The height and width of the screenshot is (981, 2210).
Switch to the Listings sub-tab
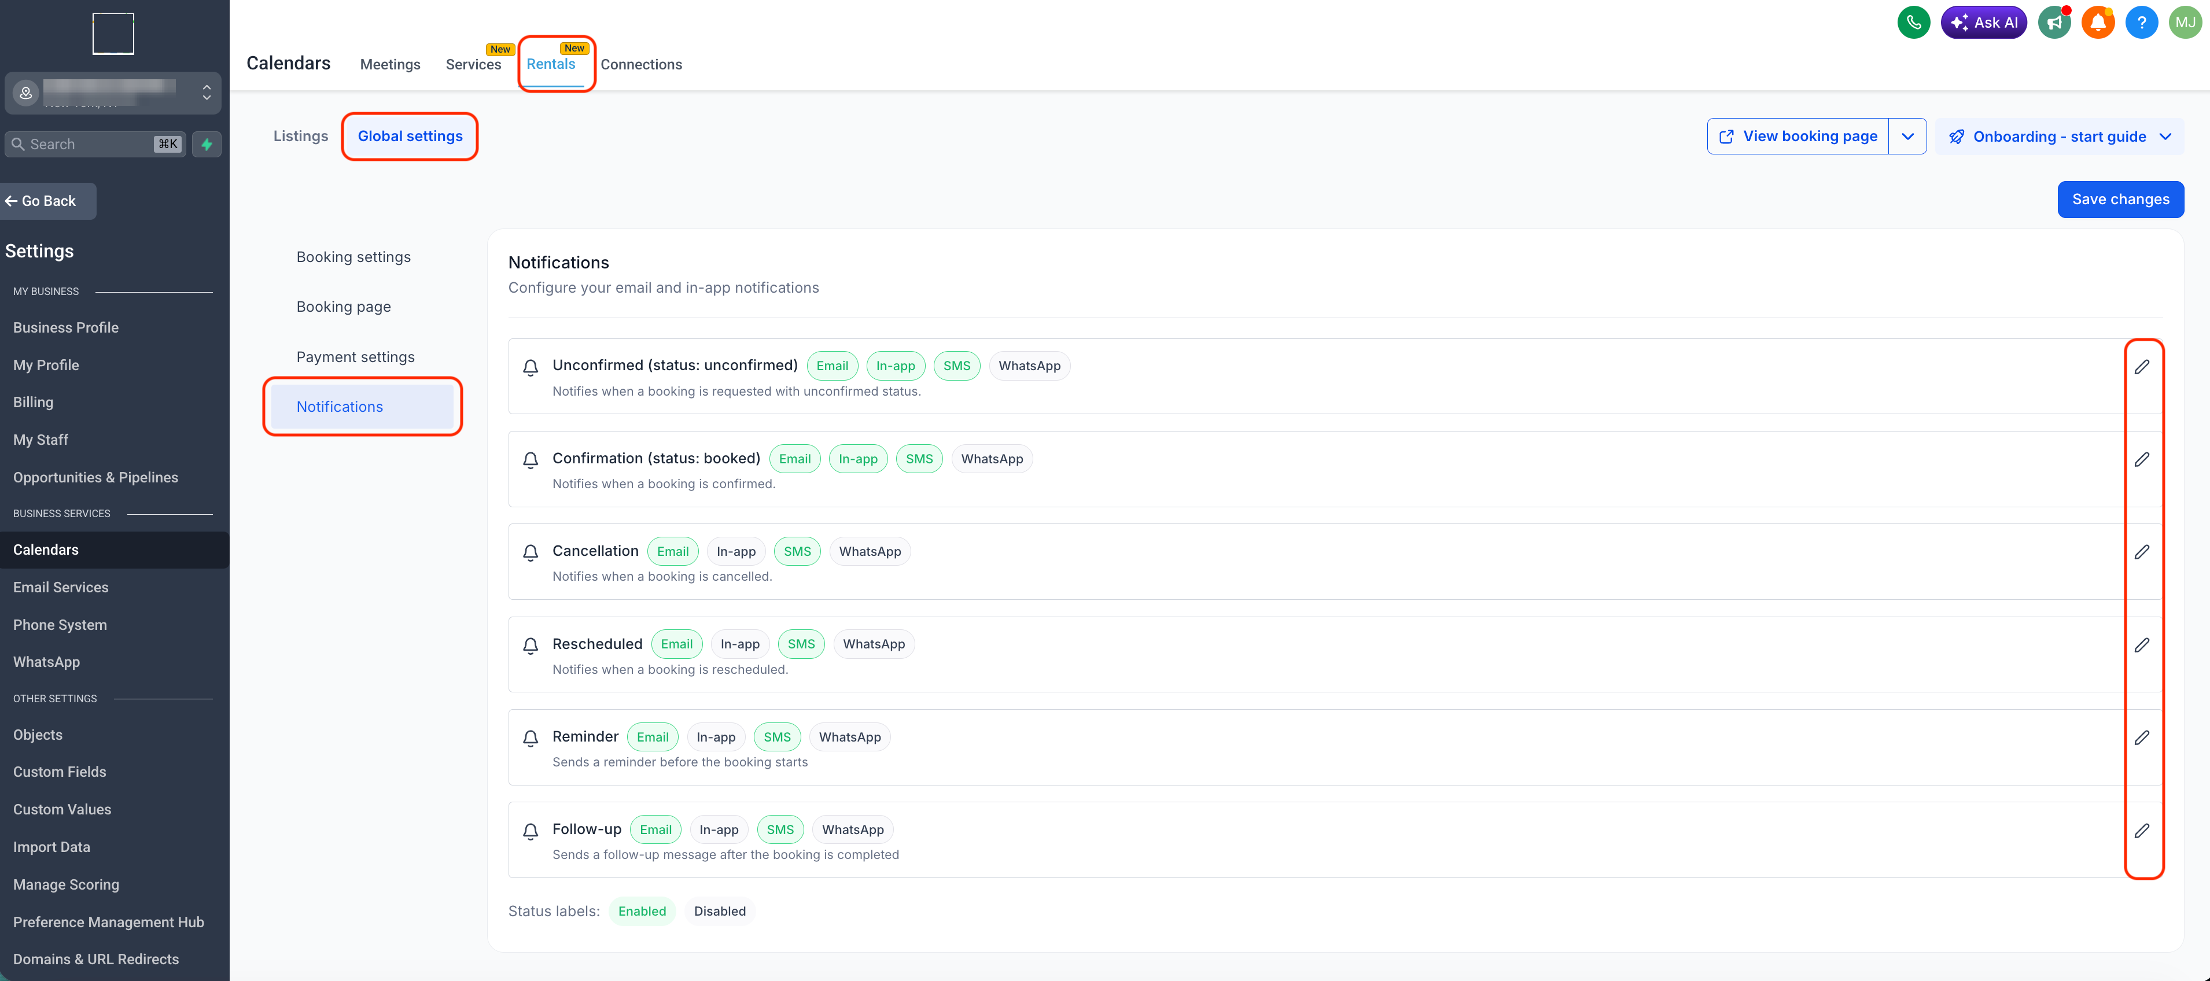(300, 137)
